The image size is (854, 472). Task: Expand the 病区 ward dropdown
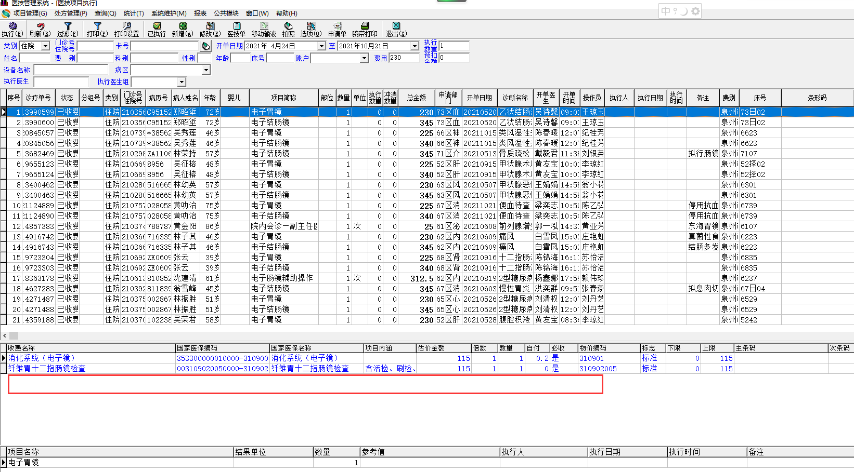tap(206, 70)
